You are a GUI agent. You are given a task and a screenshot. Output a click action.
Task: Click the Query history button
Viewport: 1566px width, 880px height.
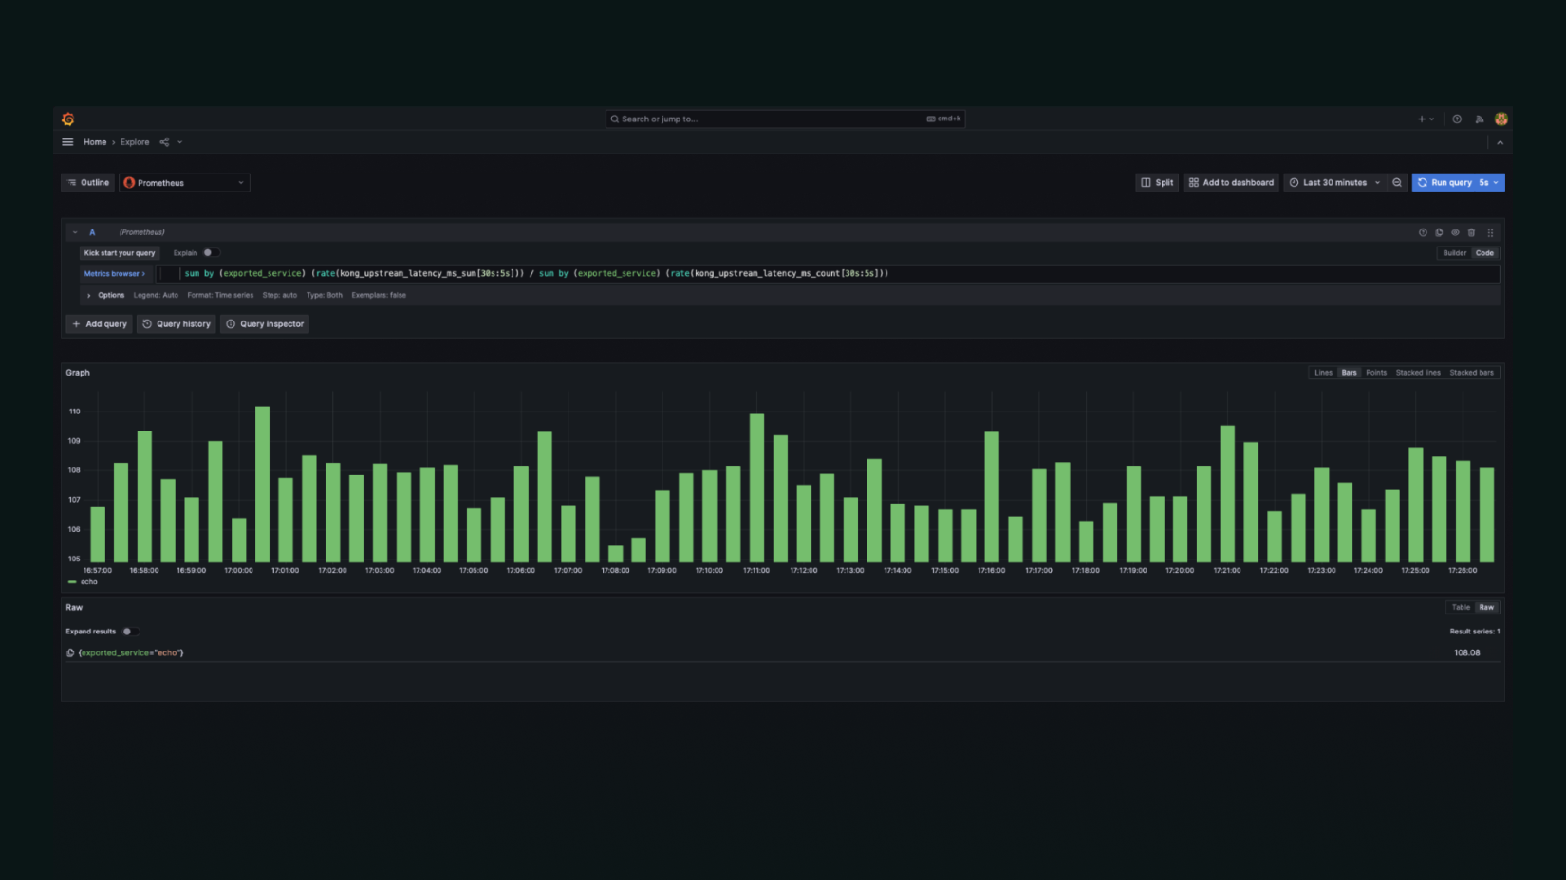coord(177,324)
